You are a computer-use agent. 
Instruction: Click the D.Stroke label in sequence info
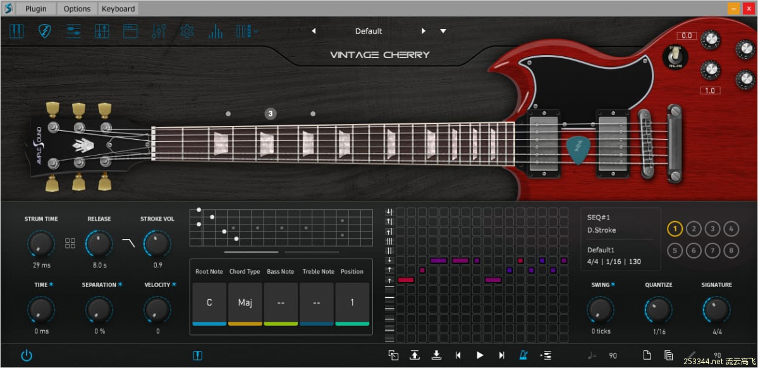coord(601,230)
